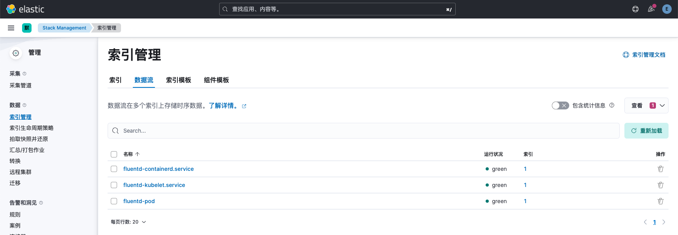
Task: Open the 了解详情 link
Action: pyautogui.click(x=224, y=105)
